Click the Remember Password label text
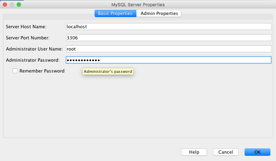276x161 pixels. pos(42,71)
